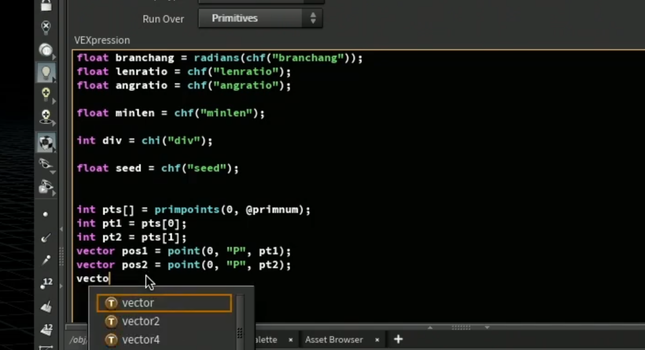
Task: Toggle the highlighted normal lighting bulb
Action: pyautogui.click(x=46, y=73)
